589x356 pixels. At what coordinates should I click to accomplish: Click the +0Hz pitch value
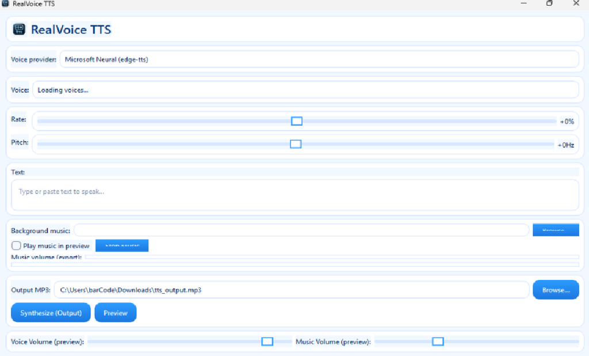pyautogui.click(x=566, y=145)
